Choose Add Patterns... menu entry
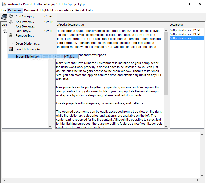Image resolution: width=206 pixels, height=184 pixels. click(x=32, y=27)
